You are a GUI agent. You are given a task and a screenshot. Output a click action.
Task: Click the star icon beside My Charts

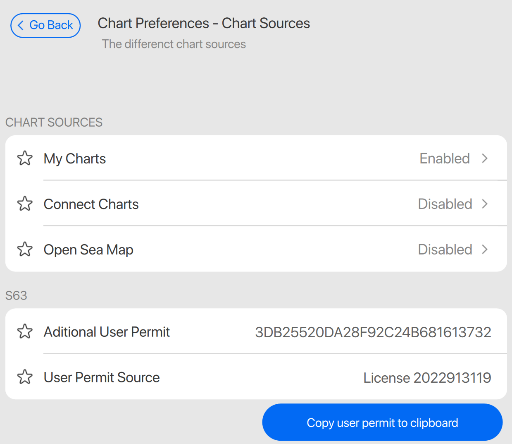[25, 158]
